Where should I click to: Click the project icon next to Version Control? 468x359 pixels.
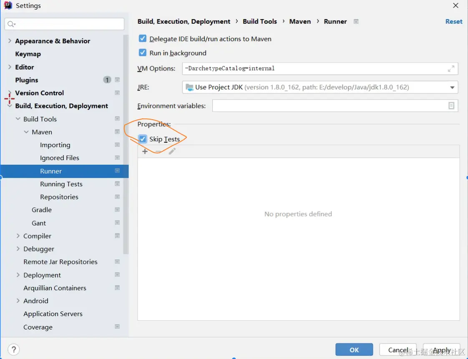pyautogui.click(x=117, y=93)
